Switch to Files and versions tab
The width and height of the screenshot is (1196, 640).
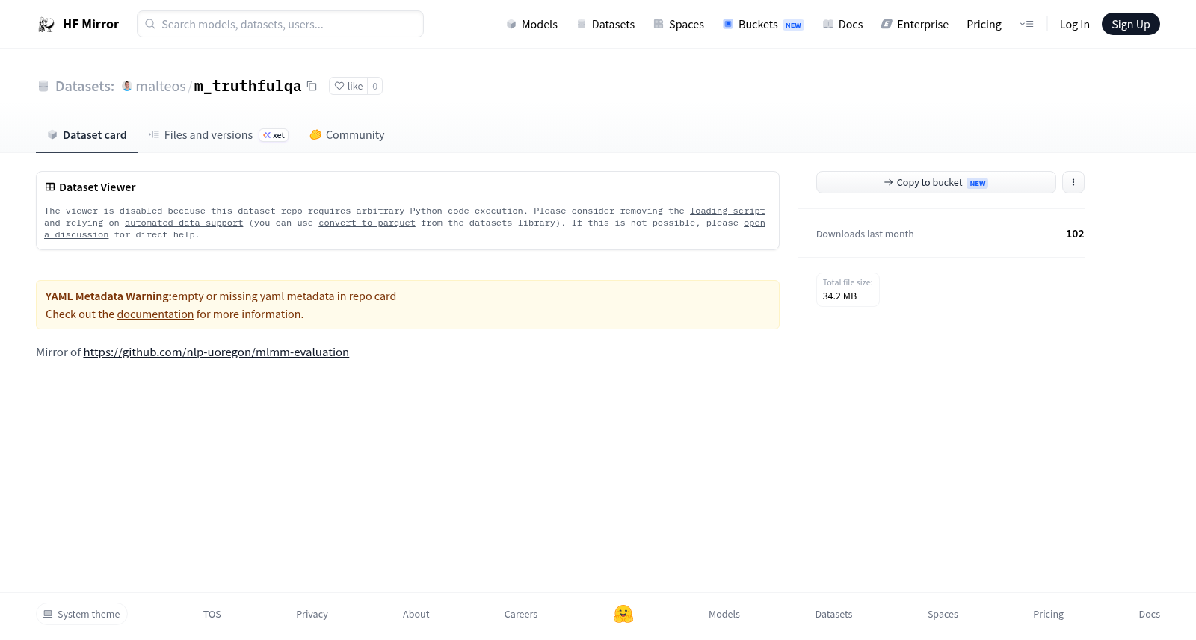coord(218,135)
